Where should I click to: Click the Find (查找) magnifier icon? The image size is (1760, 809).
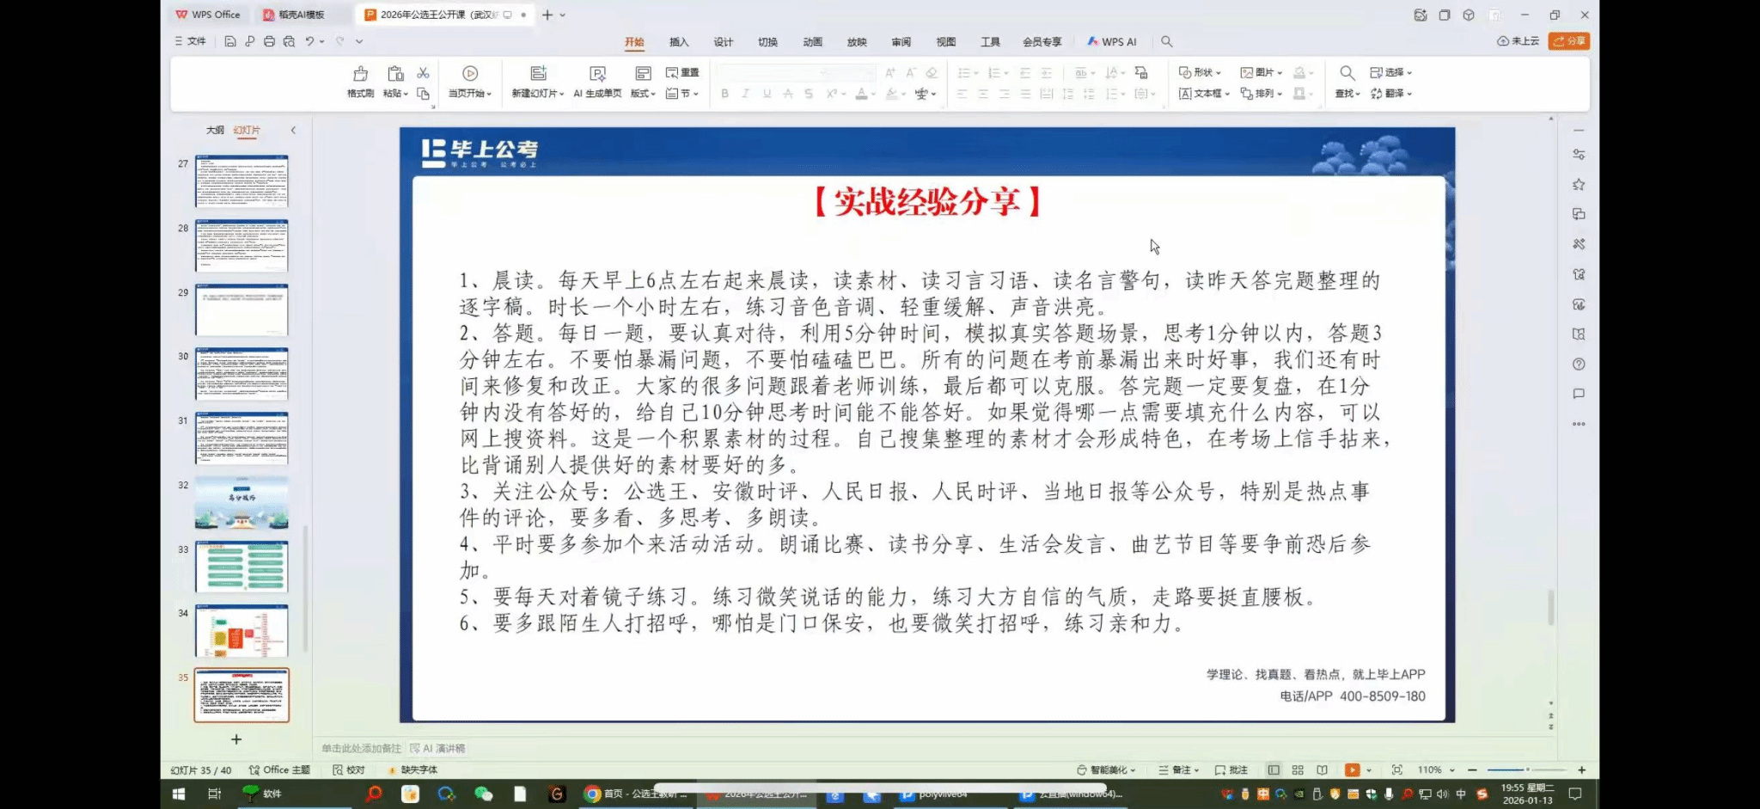(1347, 74)
